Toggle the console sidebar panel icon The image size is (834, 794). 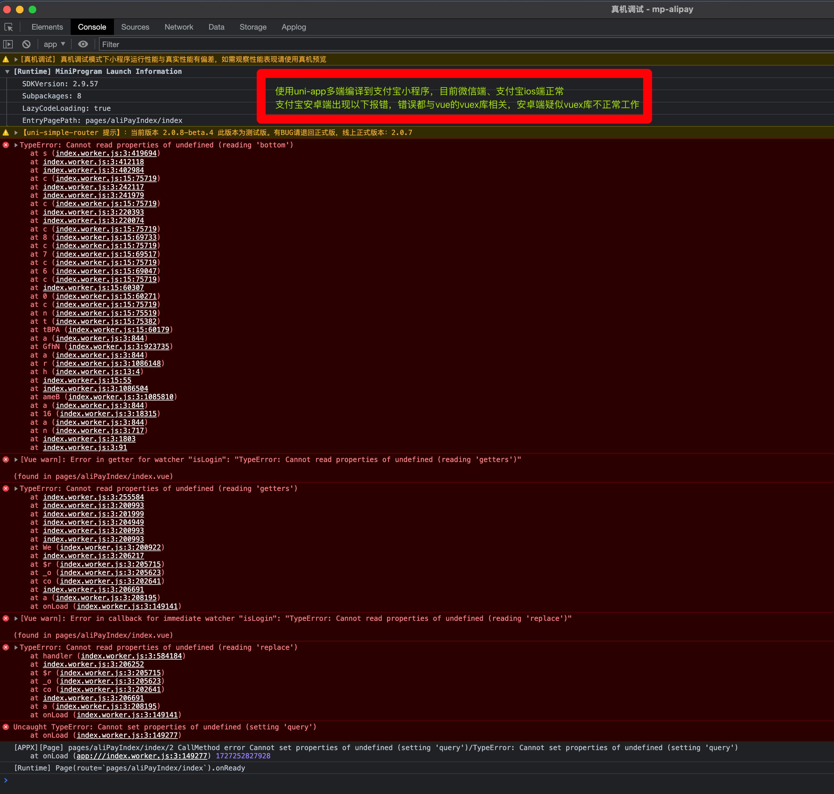(8, 44)
